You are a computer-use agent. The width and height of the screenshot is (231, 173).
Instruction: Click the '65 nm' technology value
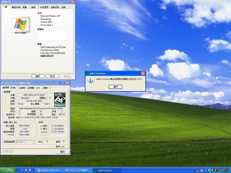point(21,104)
